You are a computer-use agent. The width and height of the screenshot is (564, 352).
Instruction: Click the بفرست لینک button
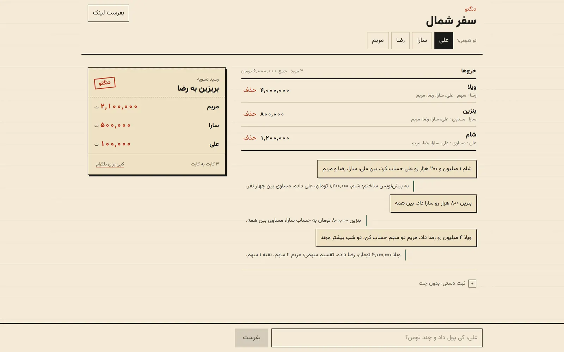pos(108,13)
